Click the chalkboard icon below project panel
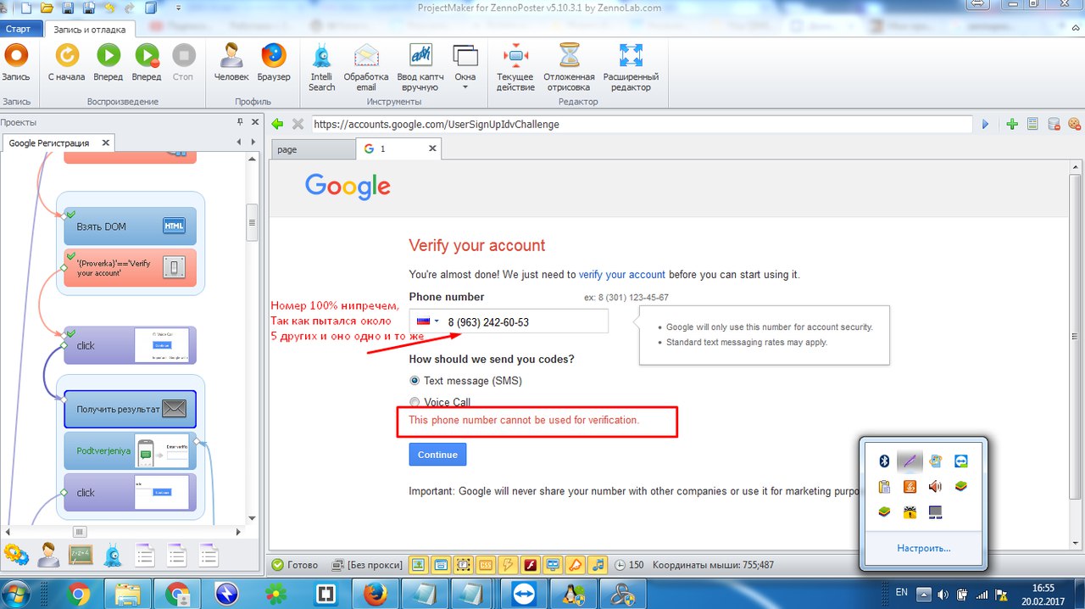Image resolution: width=1085 pixels, height=609 pixels. pos(80,555)
